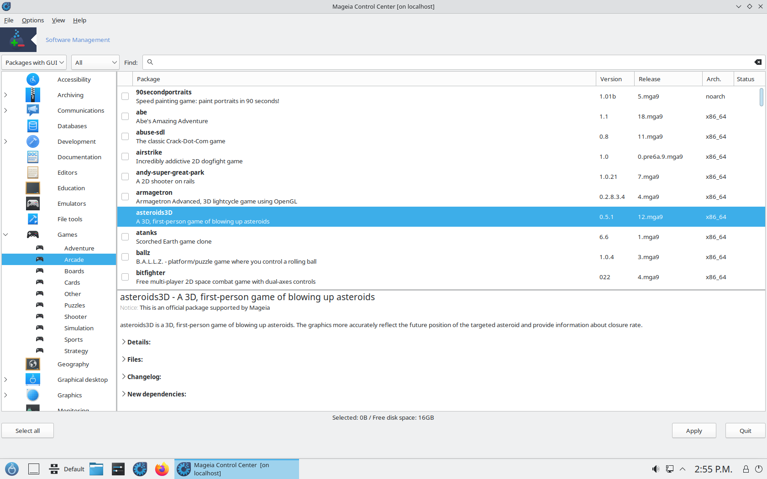Open the All filter dropdown
This screenshot has width=767, height=479.
tap(95, 62)
